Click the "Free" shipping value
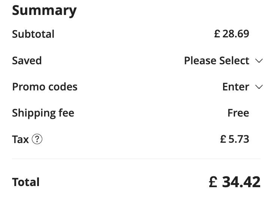 pyautogui.click(x=238, y=113)
